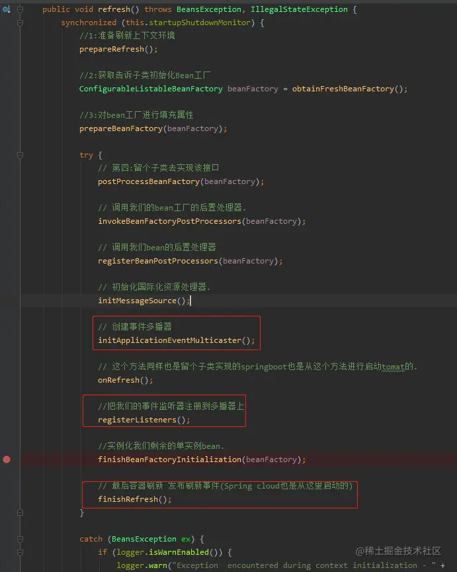Click the prepareRefresh() call

click(x=118, y=49)
